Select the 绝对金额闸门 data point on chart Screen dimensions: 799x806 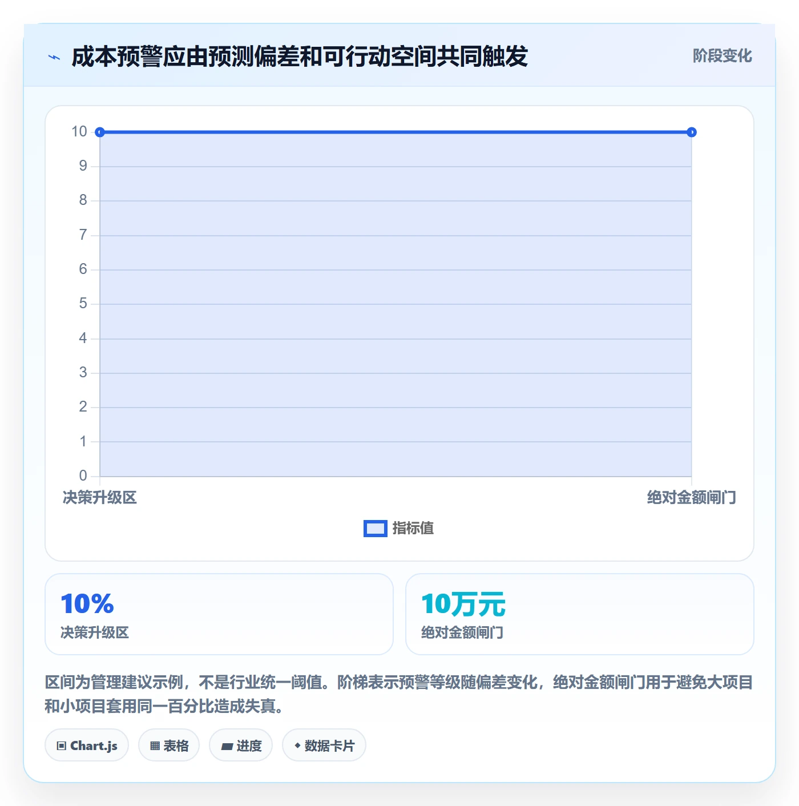click(x=691, y=132)
